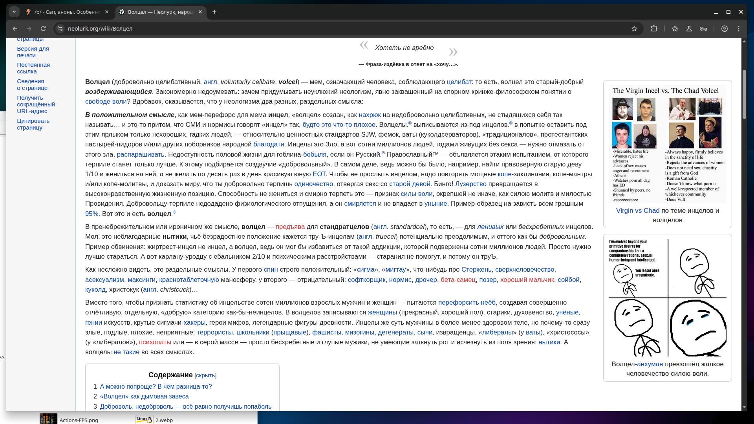Open the user profile icon

point(725,29)
